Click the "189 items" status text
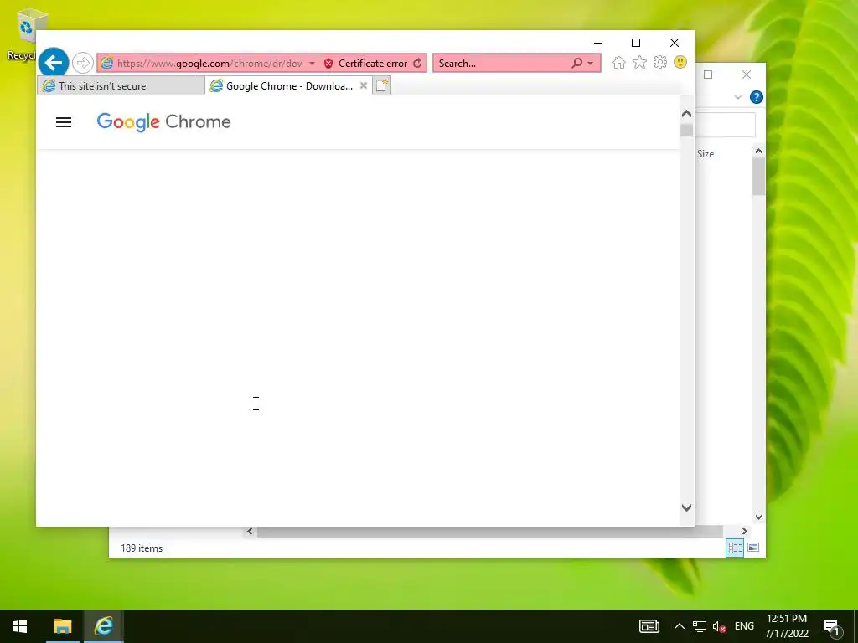 coord(142,548)
